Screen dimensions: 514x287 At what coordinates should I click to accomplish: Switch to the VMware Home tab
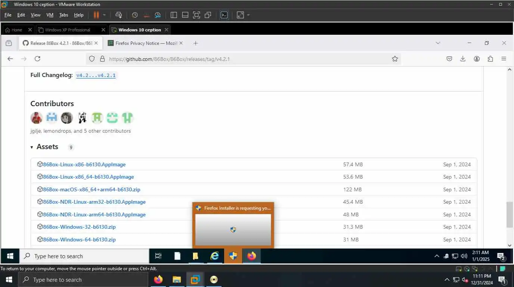tap(17, 30)
